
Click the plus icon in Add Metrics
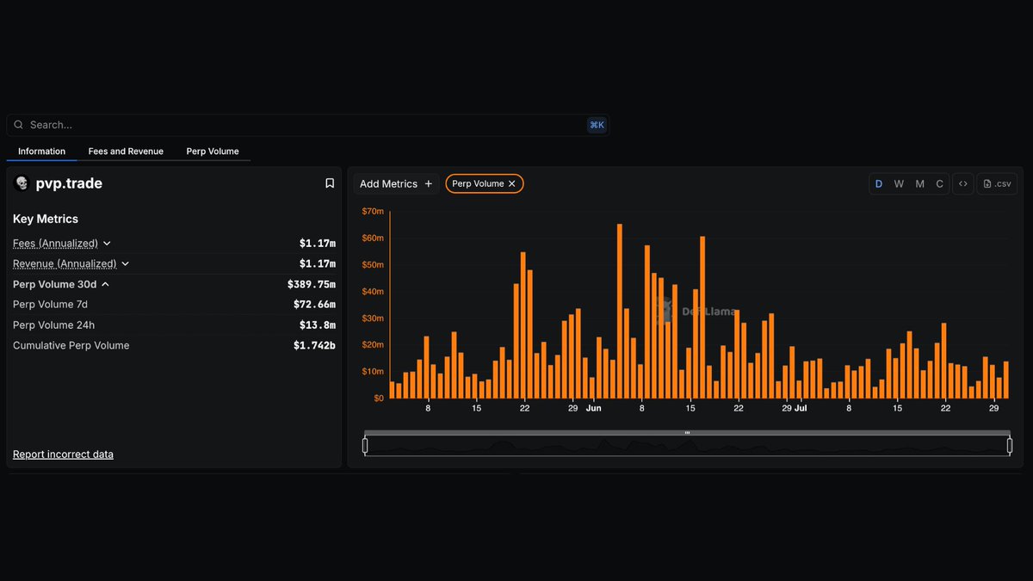pos(429,183)
